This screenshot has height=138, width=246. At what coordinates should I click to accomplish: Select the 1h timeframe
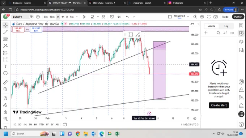click(58, 17)
